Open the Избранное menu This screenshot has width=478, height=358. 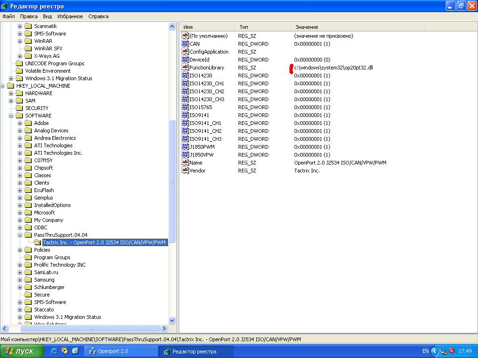(70, 16)
